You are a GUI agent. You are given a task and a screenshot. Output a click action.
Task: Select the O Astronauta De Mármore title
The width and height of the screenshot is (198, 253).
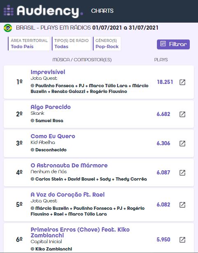[x=69, y=165]
